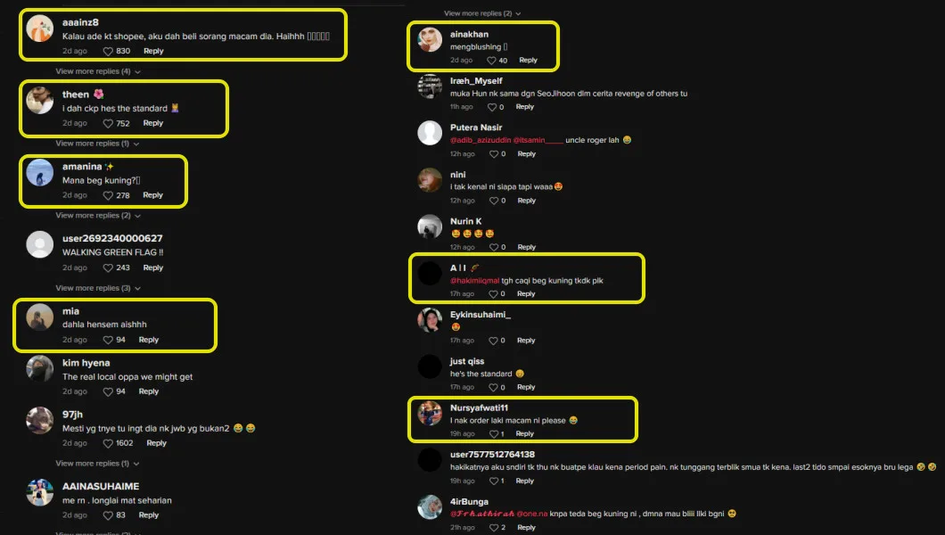
Task: Show 3 more replies under WALKING GREEN FLAG
Action: 98,288
